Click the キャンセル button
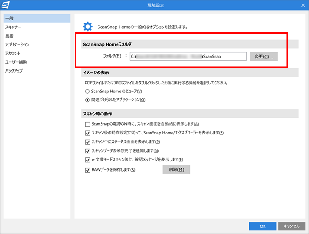This screenshot has height=234, width=309. tap(292, 226)
